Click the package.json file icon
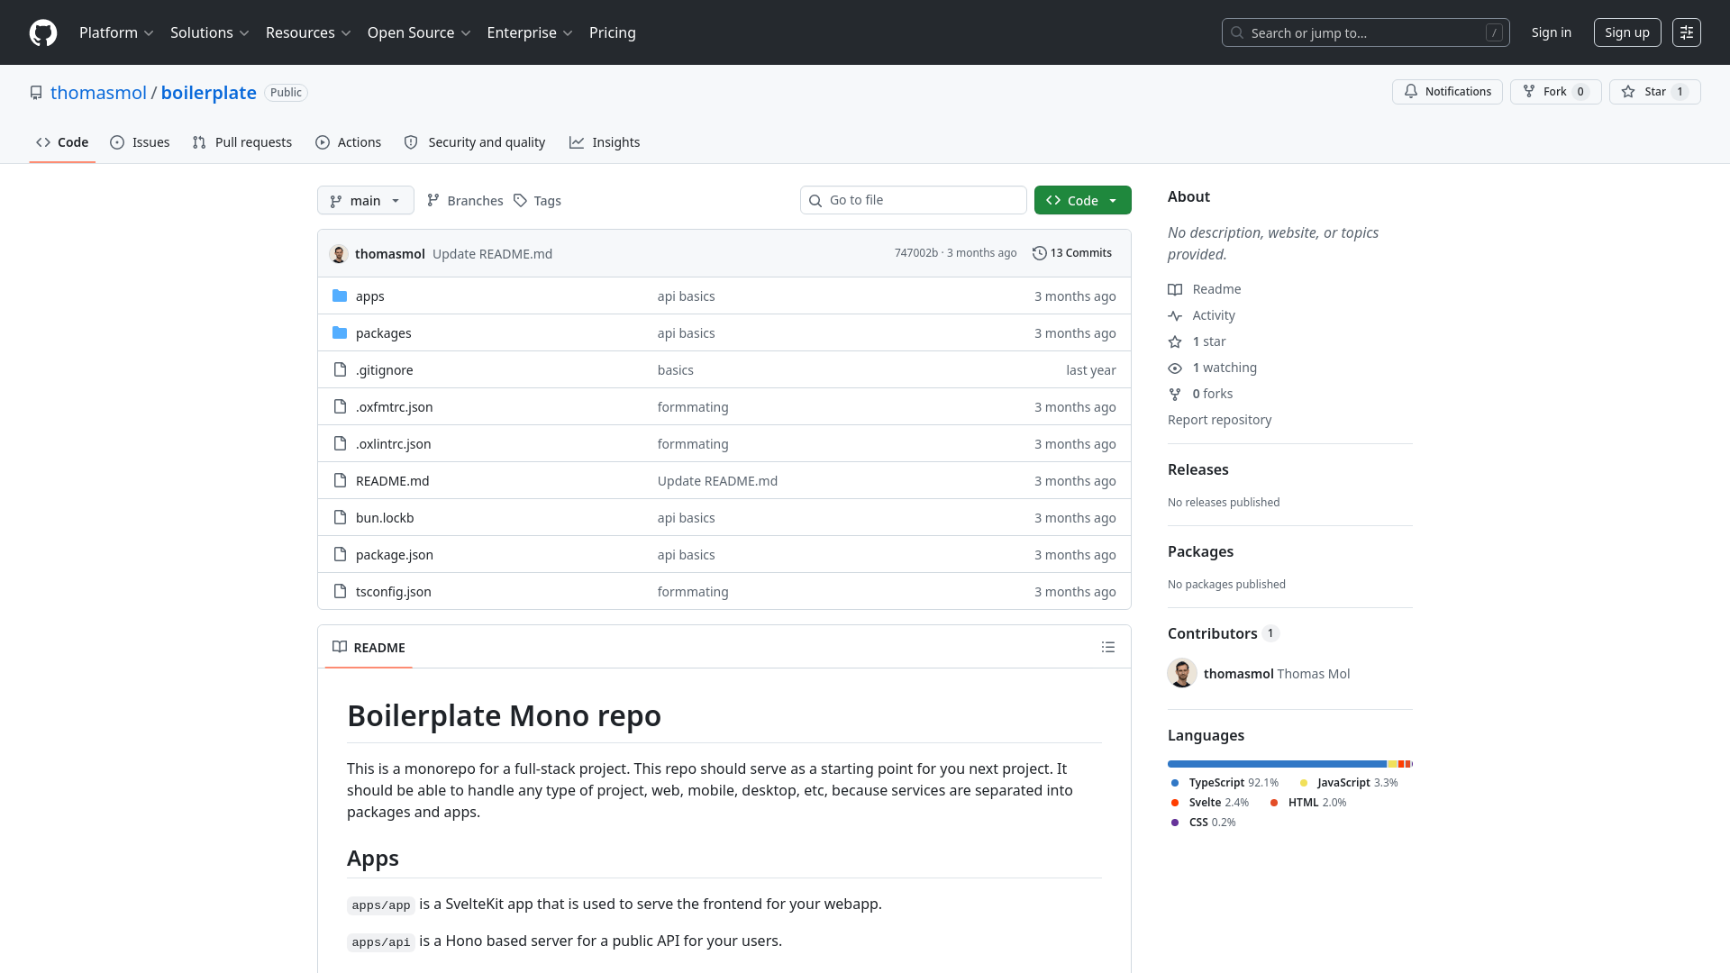1730x973 pixels. click(x=340, y=554)
